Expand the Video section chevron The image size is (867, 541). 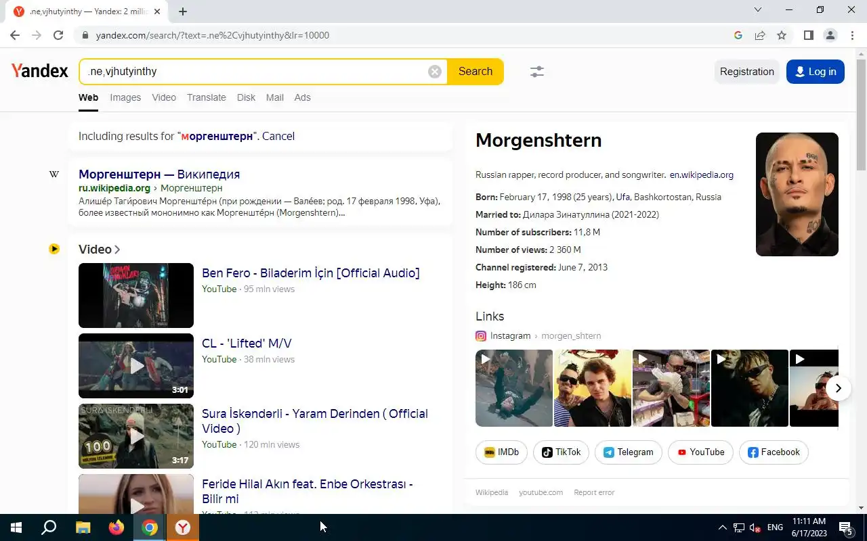point(117,250)
